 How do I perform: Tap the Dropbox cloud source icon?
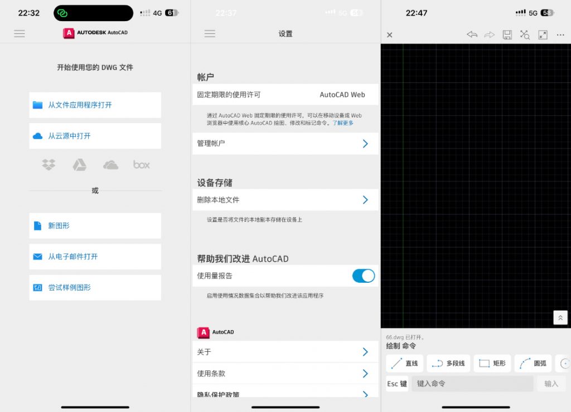(49, 165)
